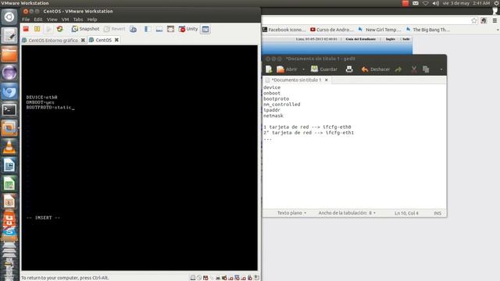Open the Files folder launcher icon
The width and height of the screenshot is (500, 281).
click(x=9, y=54)
